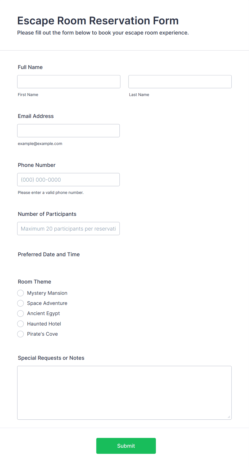Click the Preferred Date and Time label
The width and height of the screenshot is (249, 467).
[x=49, y=254]
